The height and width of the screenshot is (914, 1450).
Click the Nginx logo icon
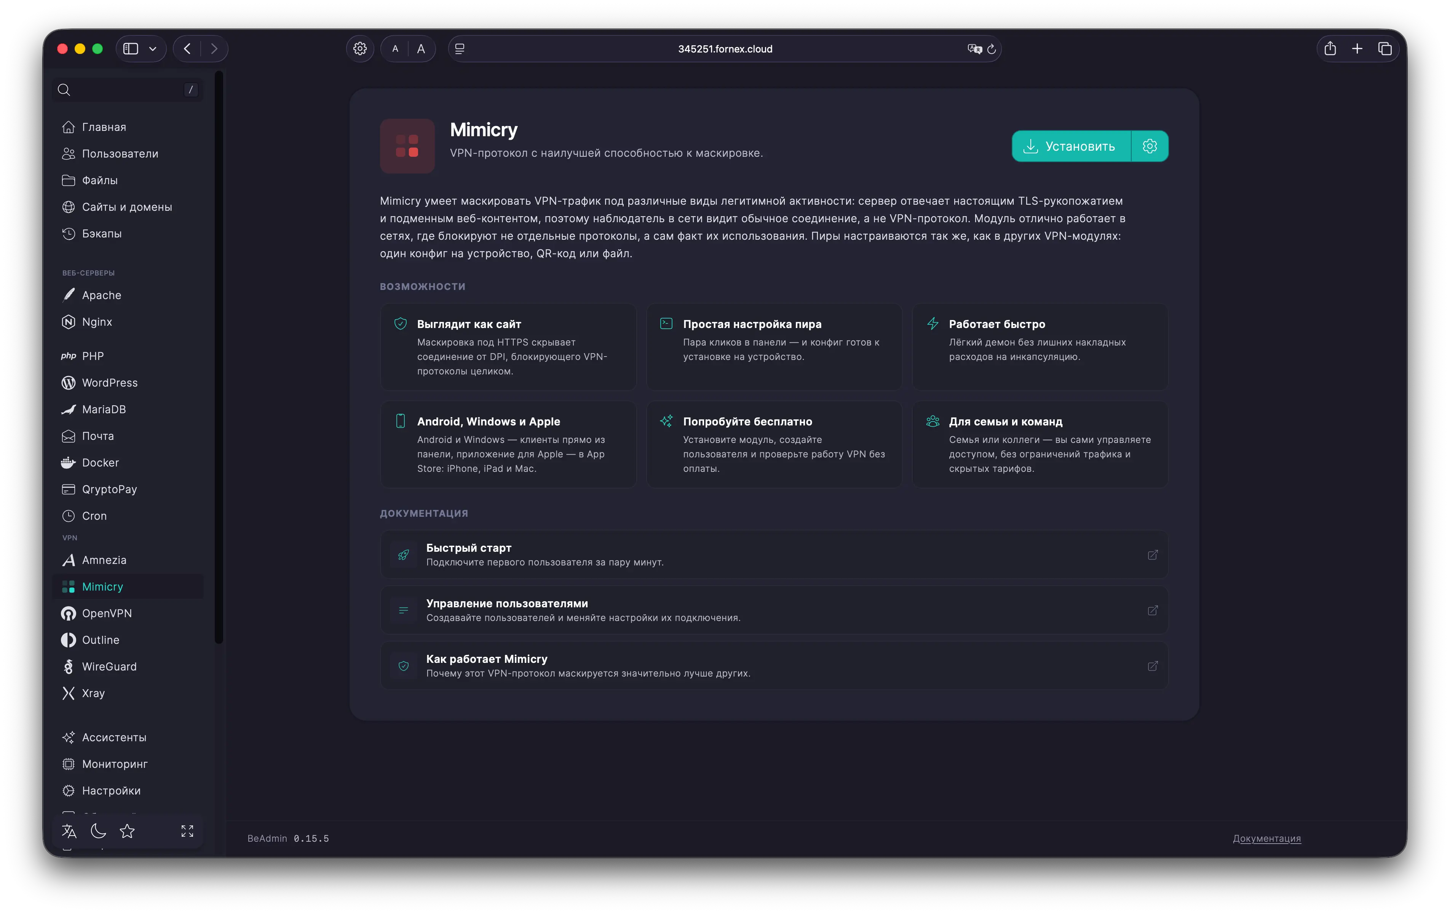click(x=69, y=322)
